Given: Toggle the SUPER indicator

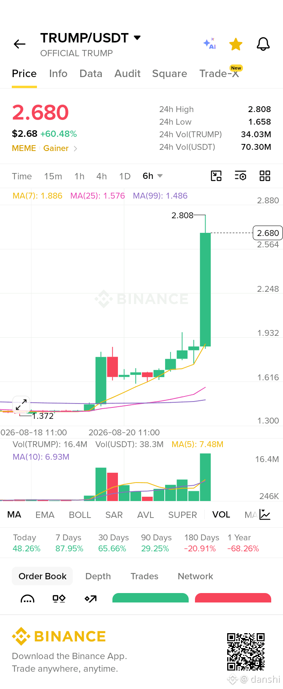Looking at the screenshot, I should (182, 515).
